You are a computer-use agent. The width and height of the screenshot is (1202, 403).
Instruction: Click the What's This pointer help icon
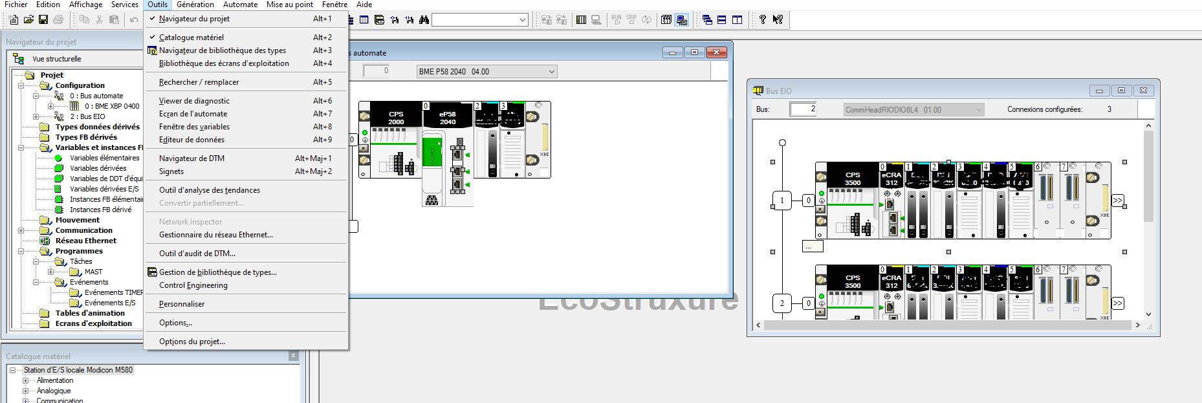pos(778,20)
